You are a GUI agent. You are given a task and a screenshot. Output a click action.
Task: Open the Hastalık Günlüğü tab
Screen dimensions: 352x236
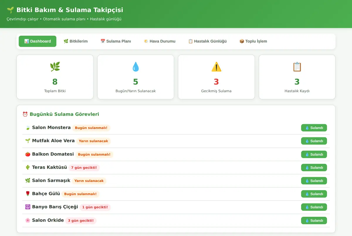pyautogui.click(x=207, y=41)
